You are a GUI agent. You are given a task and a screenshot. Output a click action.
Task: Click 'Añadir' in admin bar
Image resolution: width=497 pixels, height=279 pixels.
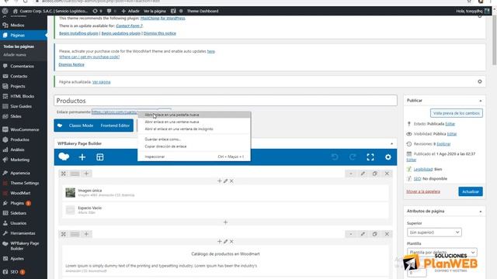pos(130,11)
